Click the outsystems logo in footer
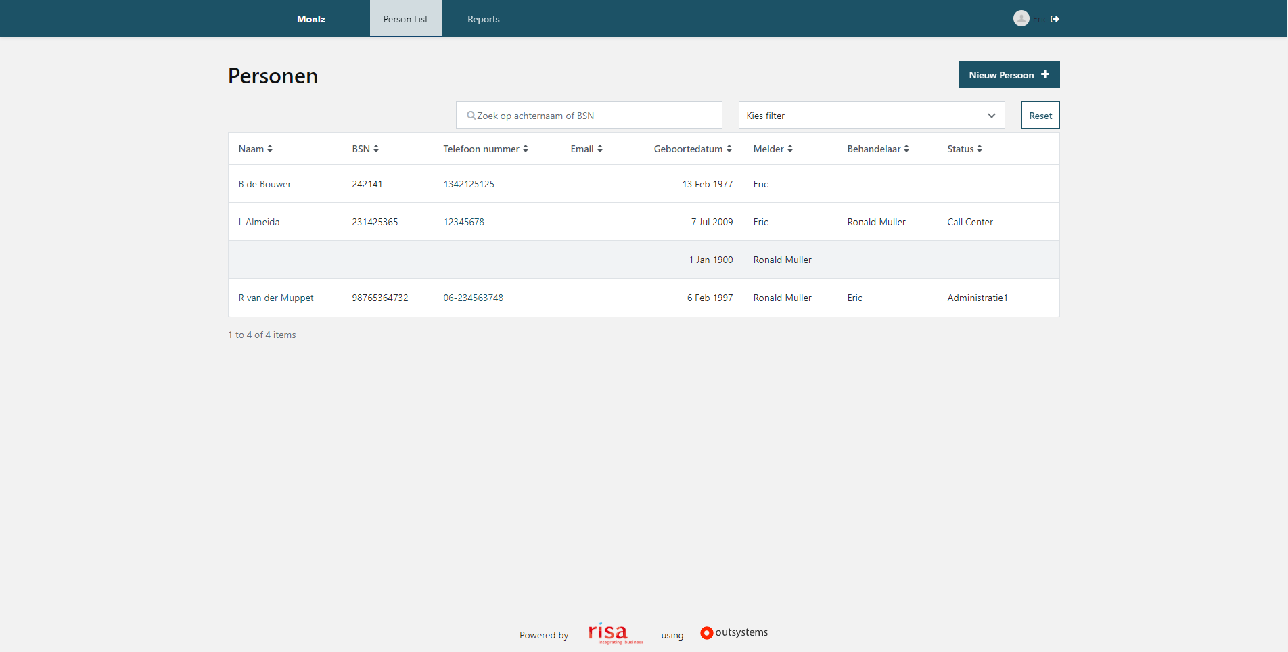The image size is (1288, 652). [734, 632]
